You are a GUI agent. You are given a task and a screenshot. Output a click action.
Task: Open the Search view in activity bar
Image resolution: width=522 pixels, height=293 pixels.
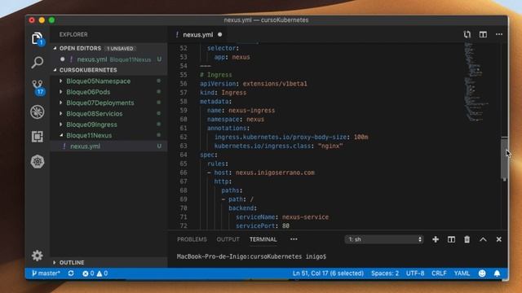38,62
